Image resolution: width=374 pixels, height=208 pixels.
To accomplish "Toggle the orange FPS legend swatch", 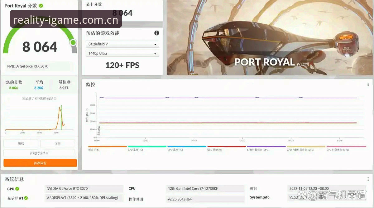I will (x=108, y=146).
